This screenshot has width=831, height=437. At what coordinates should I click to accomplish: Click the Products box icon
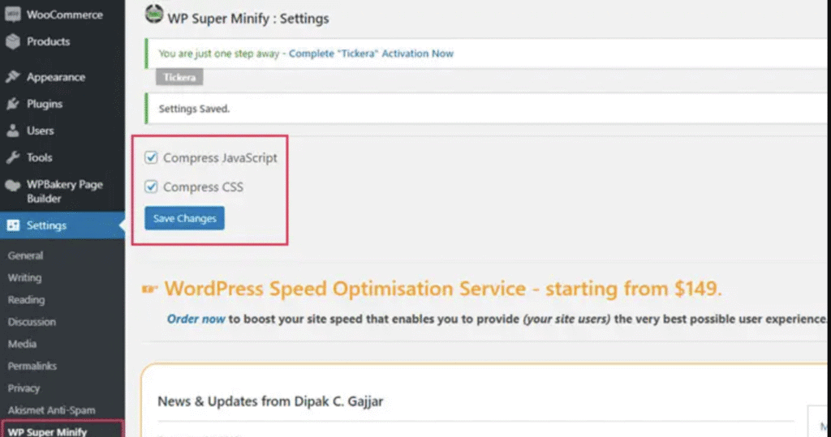point(12,41)
